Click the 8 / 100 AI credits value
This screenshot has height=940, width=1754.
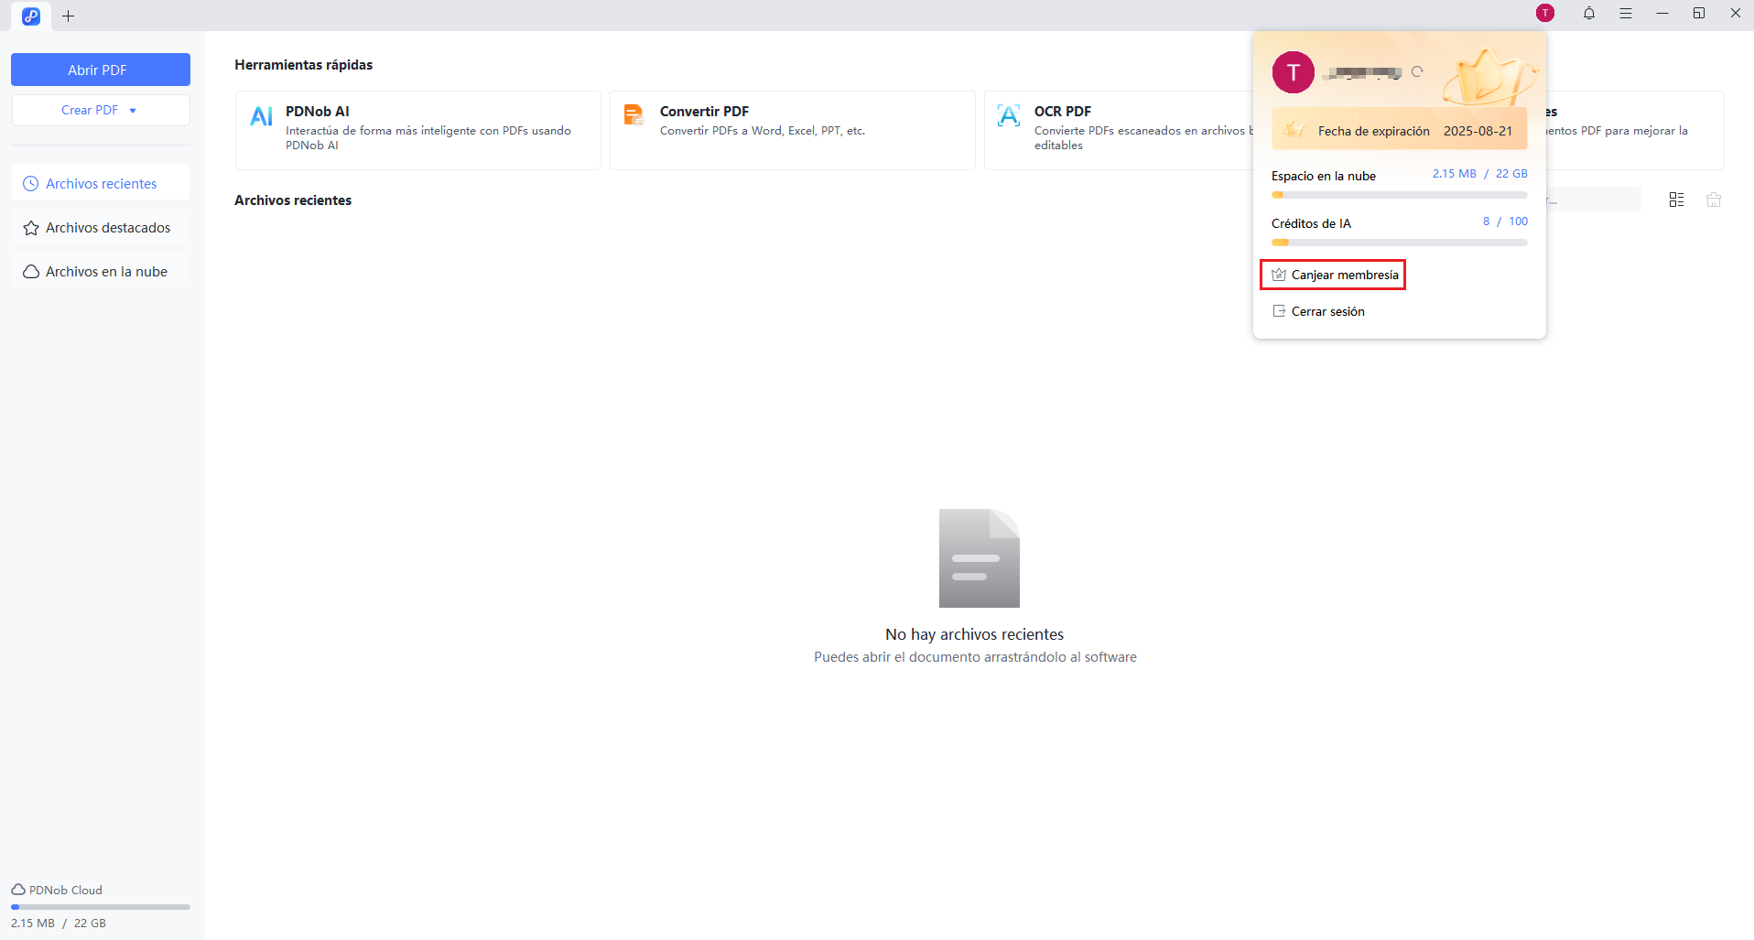click(x=1505, y=221)
